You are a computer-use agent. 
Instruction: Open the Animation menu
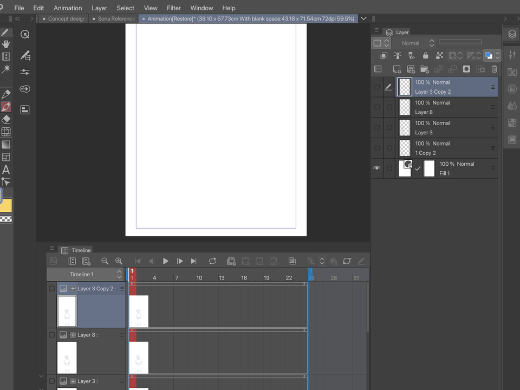[68, 8]
